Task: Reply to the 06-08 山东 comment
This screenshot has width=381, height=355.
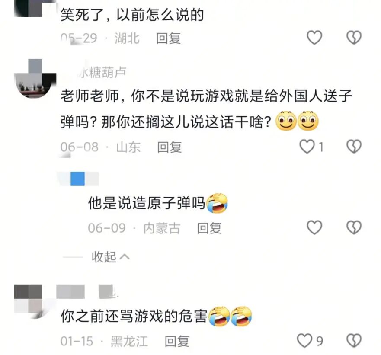Action: click(170, 147)
